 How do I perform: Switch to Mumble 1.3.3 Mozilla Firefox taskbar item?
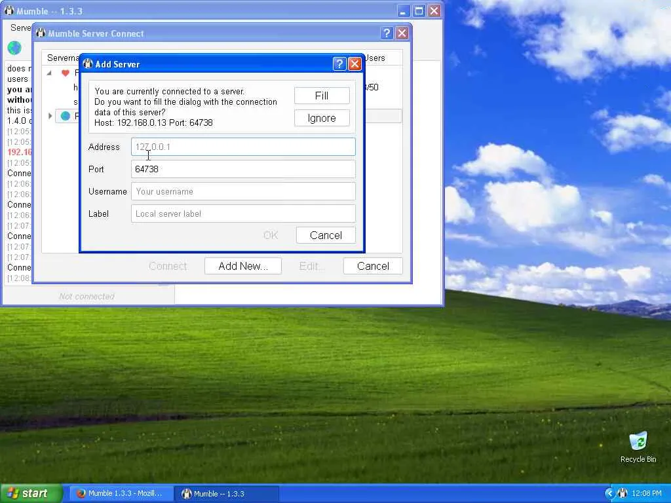click(x=121, y=493)
